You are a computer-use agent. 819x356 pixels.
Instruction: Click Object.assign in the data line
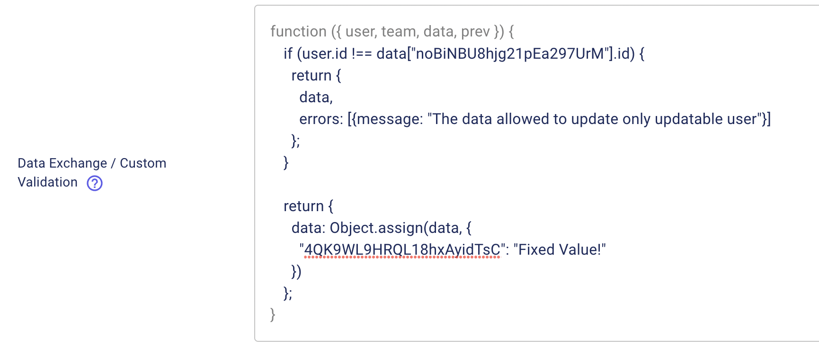click(376, 228)
